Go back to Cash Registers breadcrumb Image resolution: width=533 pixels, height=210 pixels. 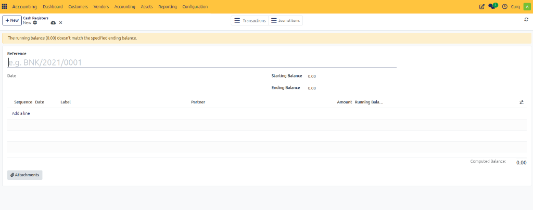click(36, 18)
